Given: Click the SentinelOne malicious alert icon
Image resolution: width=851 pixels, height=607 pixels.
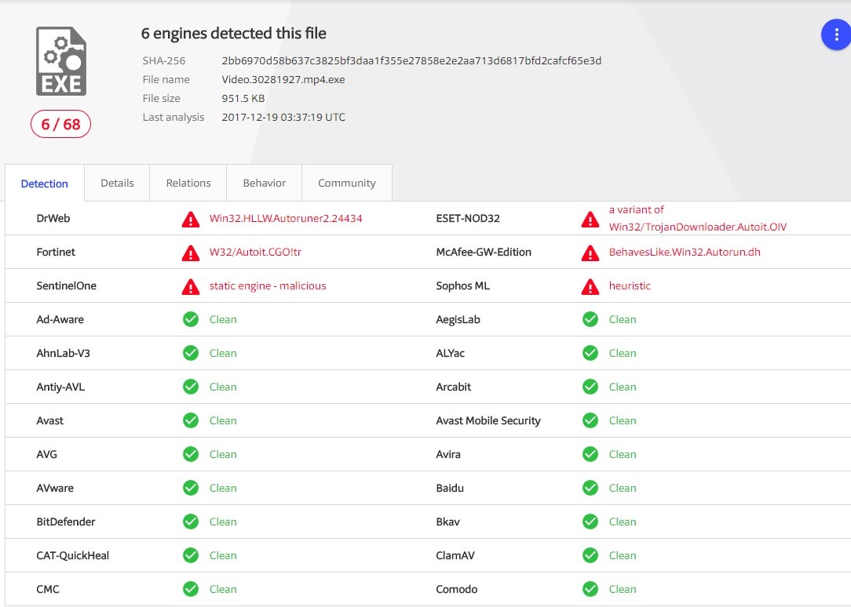Looking at the screenshot, I should (190, 286).
